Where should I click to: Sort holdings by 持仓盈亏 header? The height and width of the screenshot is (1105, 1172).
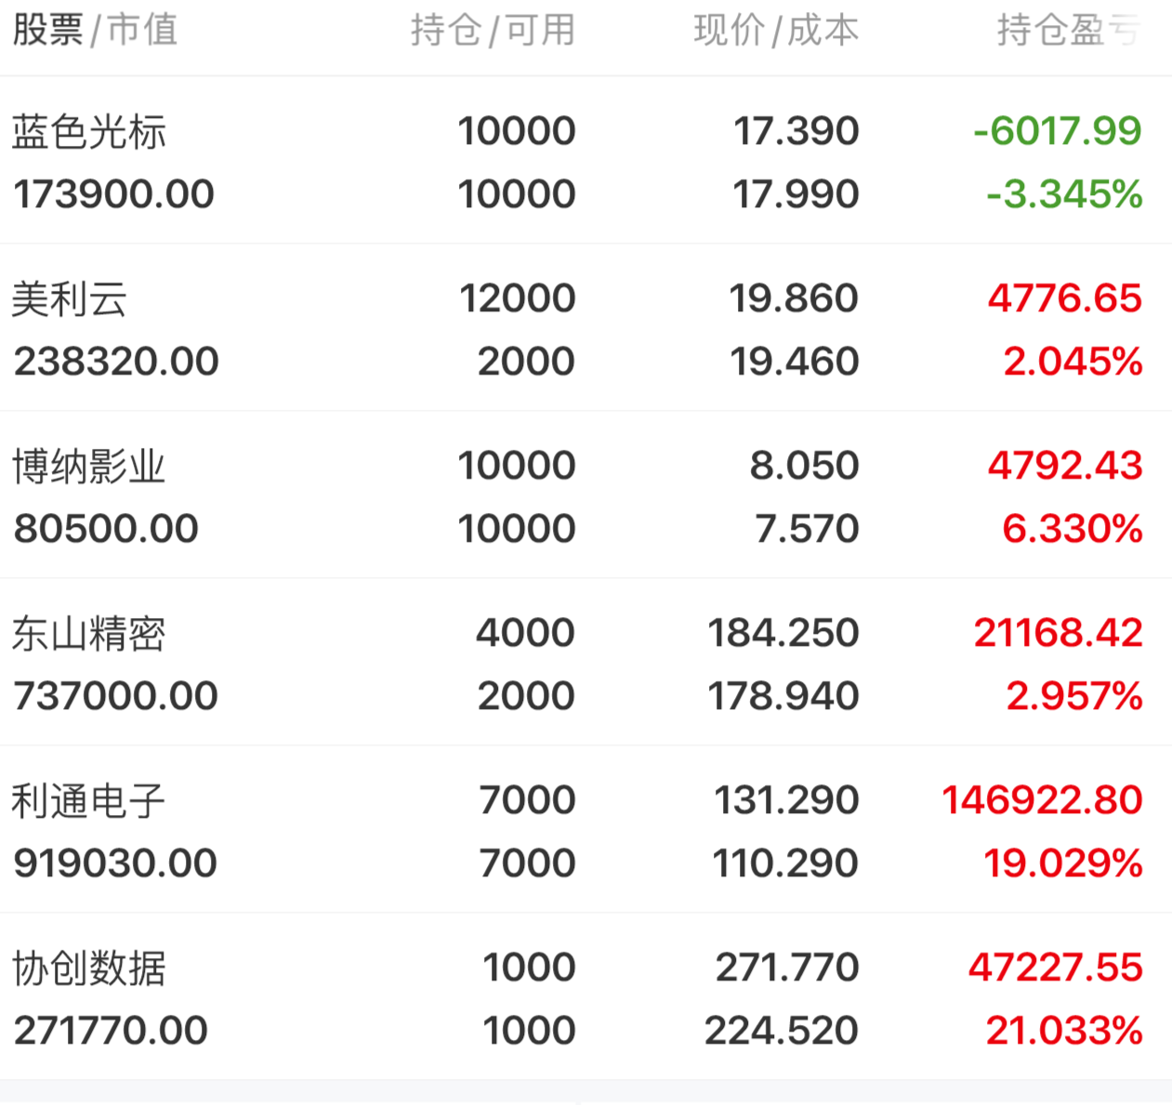tap(1068, 31)
